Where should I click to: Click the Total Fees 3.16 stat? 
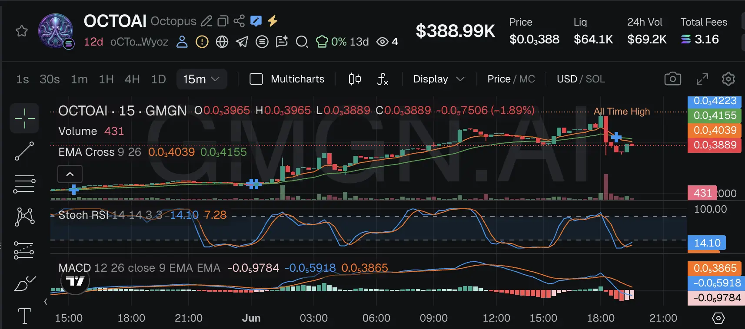pyautogui.click(x=704, y=31)
